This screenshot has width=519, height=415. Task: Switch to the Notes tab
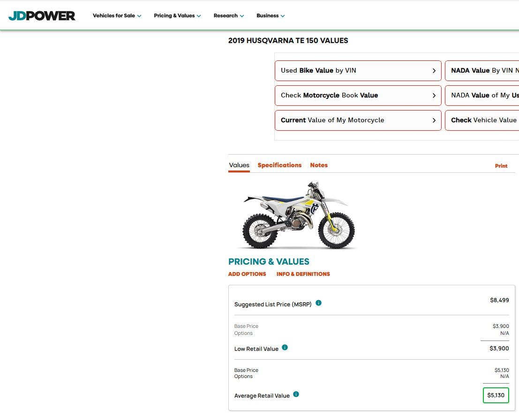(x=319, y=165)
